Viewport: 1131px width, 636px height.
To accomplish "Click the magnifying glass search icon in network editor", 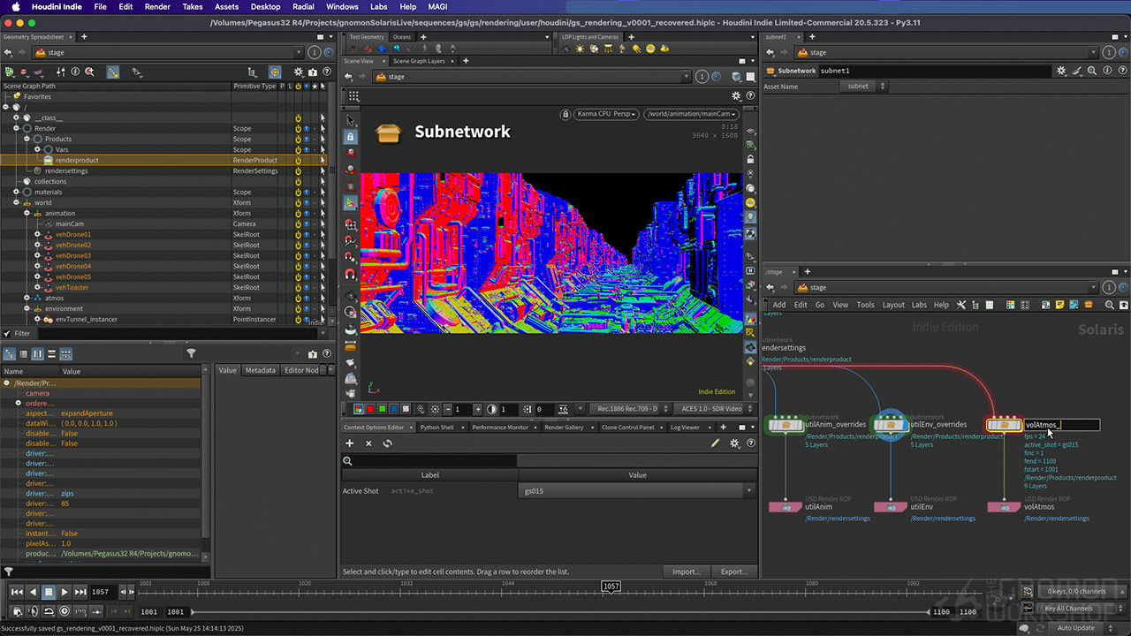I will (x=1109, y=304).
